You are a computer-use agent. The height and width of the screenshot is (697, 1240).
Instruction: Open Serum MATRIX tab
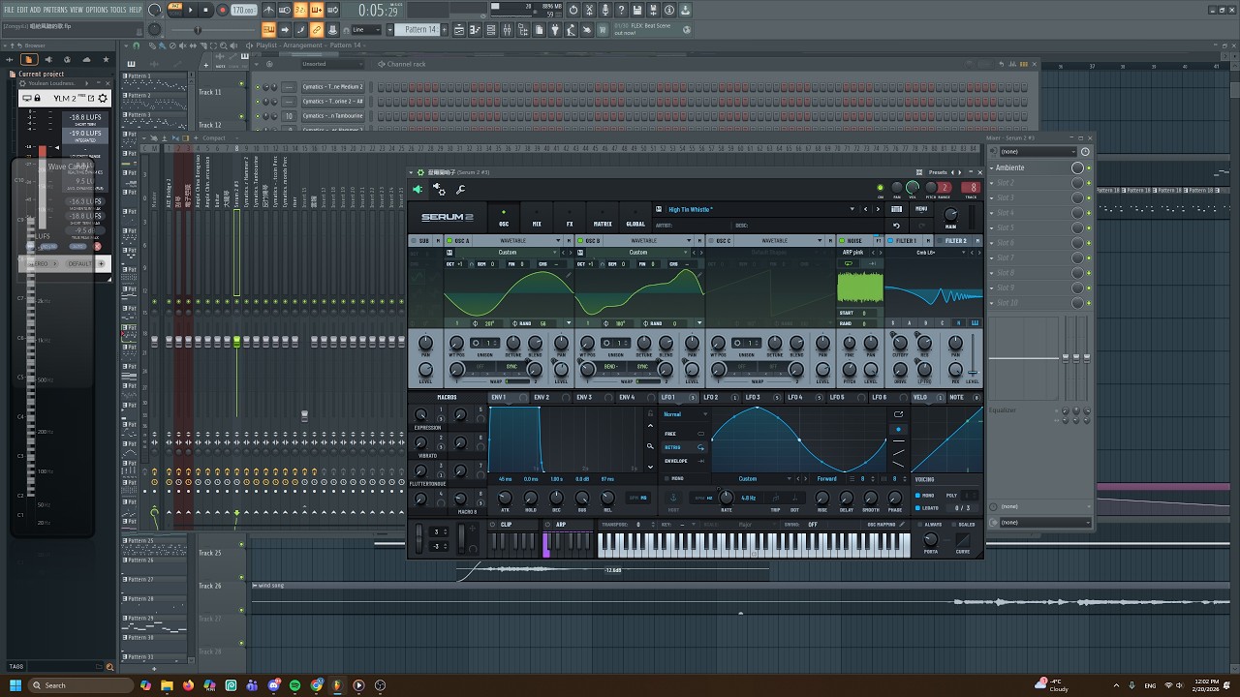click(x=603, y=218)
